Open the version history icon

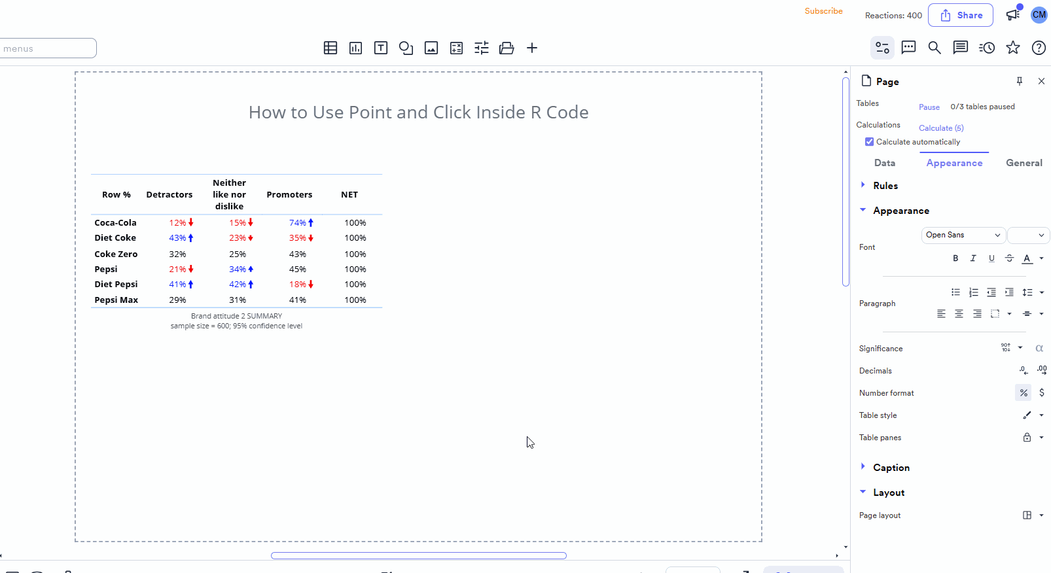pos(987,48)
